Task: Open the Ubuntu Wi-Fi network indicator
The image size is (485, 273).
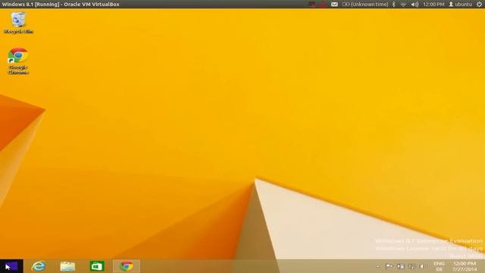Action: (403, 5)
